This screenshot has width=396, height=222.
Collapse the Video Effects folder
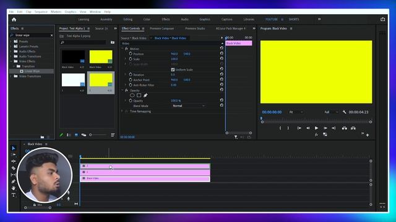(x=11, y=61)
